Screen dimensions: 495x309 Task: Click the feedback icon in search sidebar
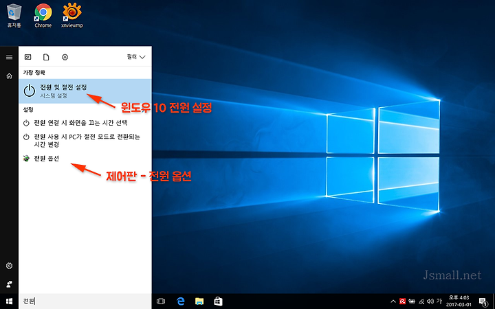[x=9, y=284]
